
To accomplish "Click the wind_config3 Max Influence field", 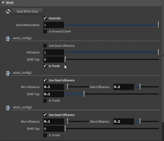I will pos(123,121).
